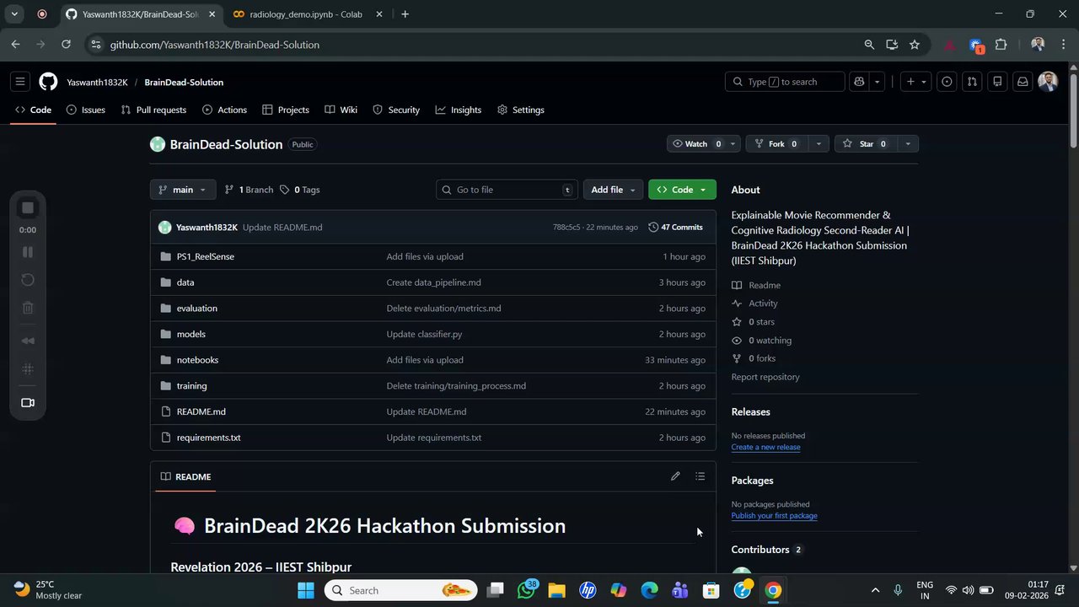1079x607 pixels.
Task: Click the Watch button
Action: click(696, 144)
